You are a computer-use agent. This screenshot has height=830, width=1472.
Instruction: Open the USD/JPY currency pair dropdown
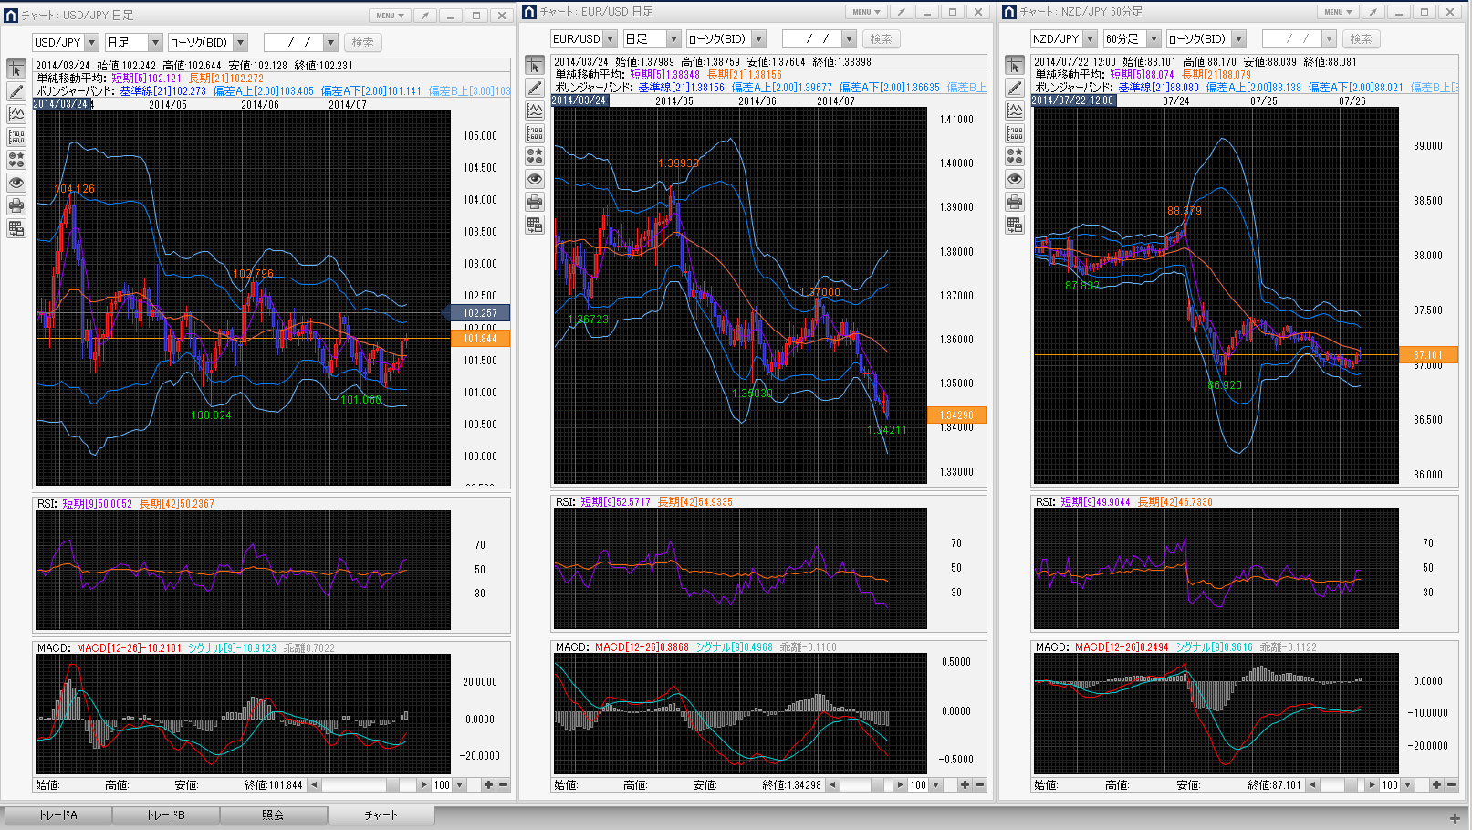(91, 43)
